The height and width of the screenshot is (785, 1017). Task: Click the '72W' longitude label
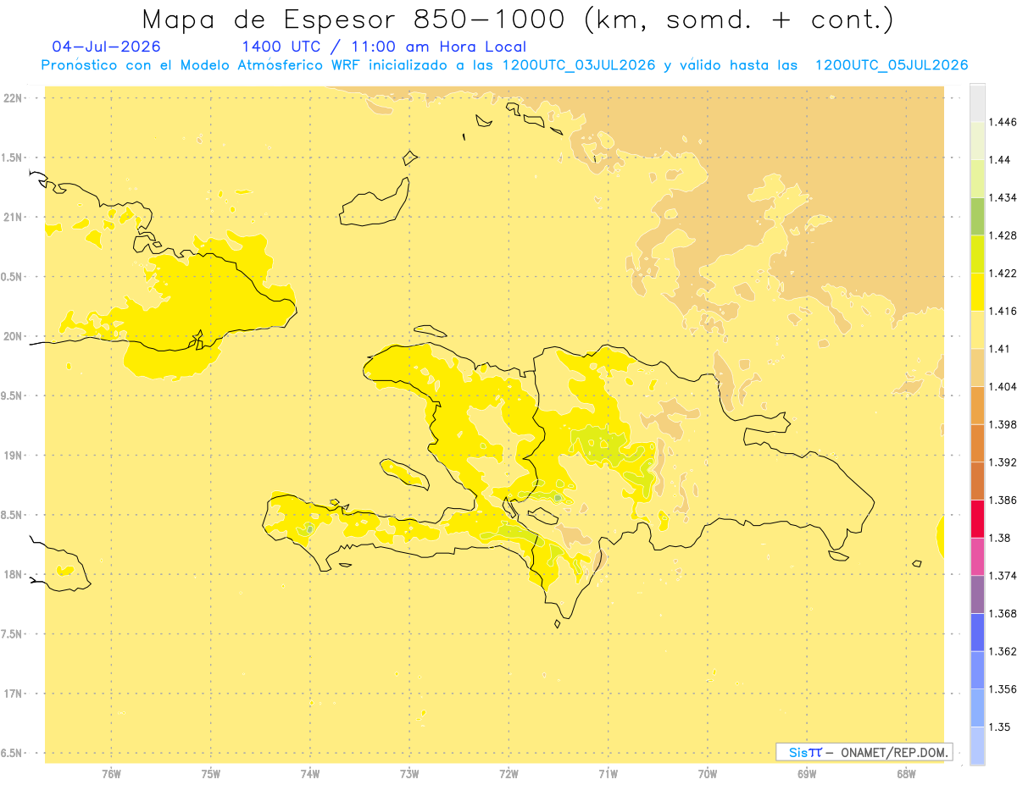(x=508, y=774)
